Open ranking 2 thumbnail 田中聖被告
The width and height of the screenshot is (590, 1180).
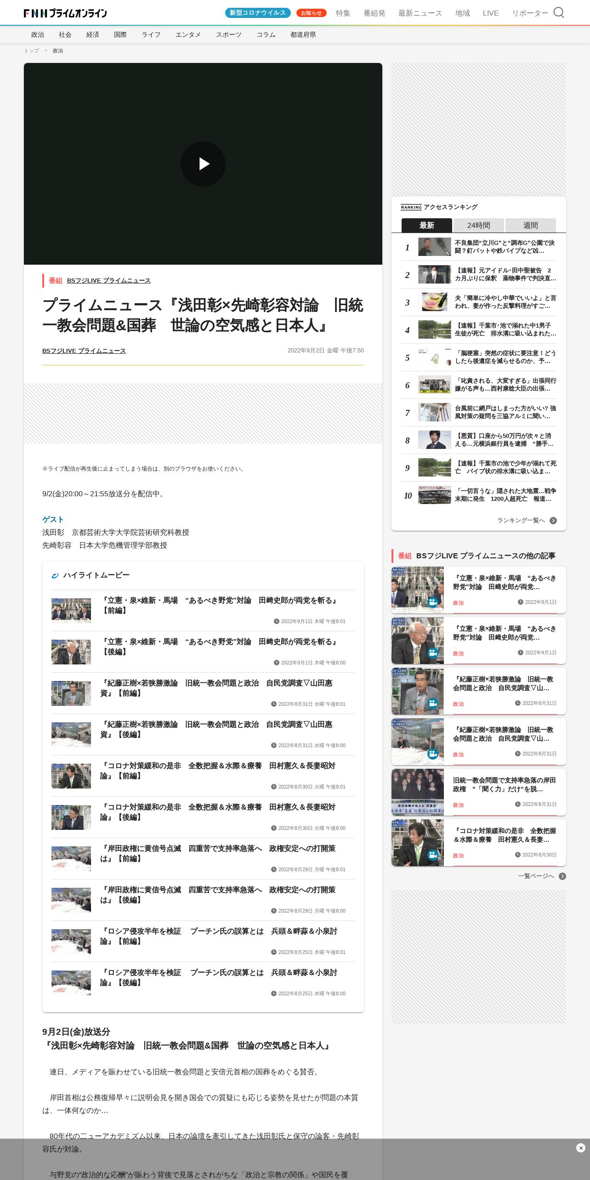(x=435, y=274)
